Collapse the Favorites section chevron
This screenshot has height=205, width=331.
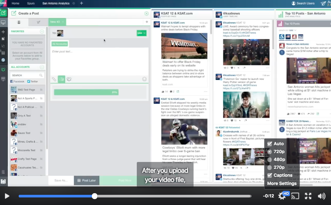42,32
